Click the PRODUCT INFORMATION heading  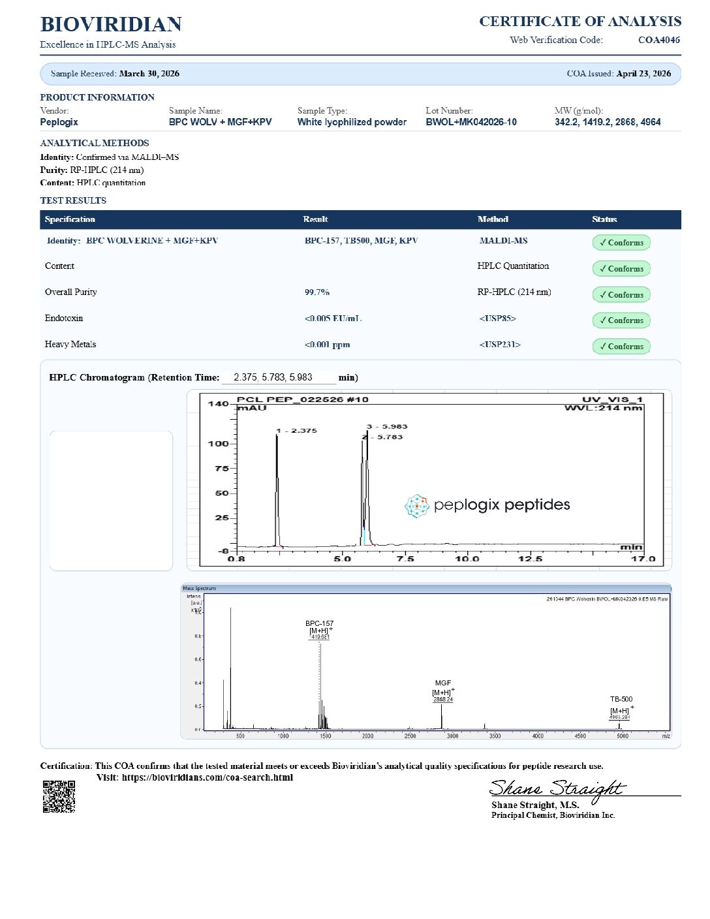97,97
